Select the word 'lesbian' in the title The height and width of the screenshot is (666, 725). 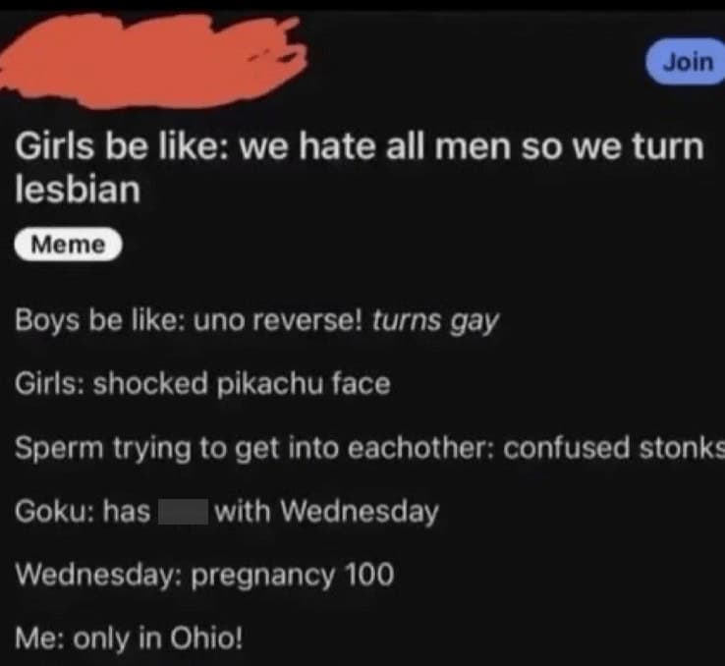(78, 190)
